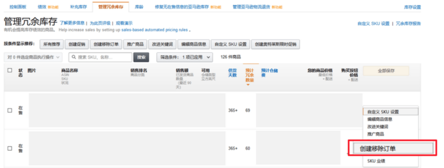Check the row with 60 surplus units

(x=9, y=148)
